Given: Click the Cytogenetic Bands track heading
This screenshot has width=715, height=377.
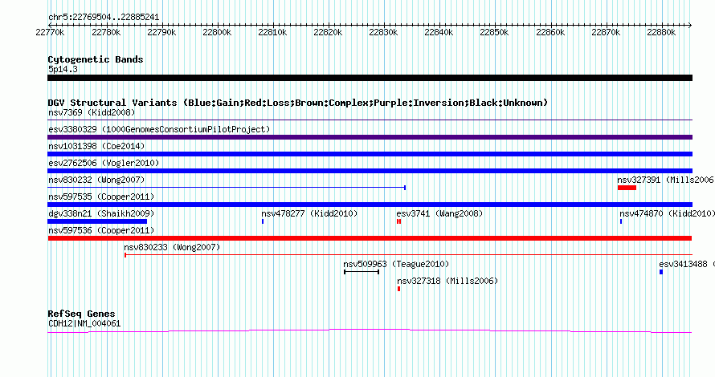Looking at the screenshot, I should click(x=96, y=59).
